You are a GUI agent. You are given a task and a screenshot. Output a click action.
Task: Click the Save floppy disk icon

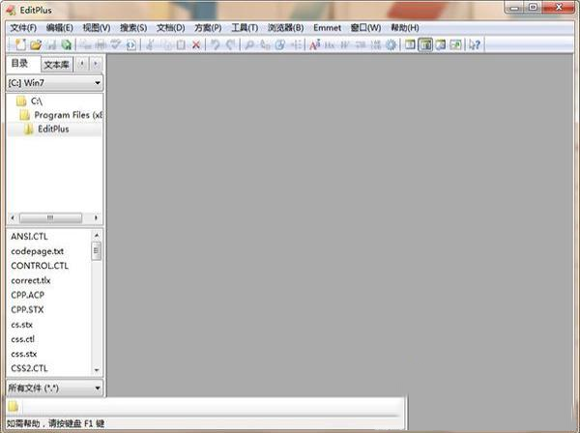(x=51, y=44)
